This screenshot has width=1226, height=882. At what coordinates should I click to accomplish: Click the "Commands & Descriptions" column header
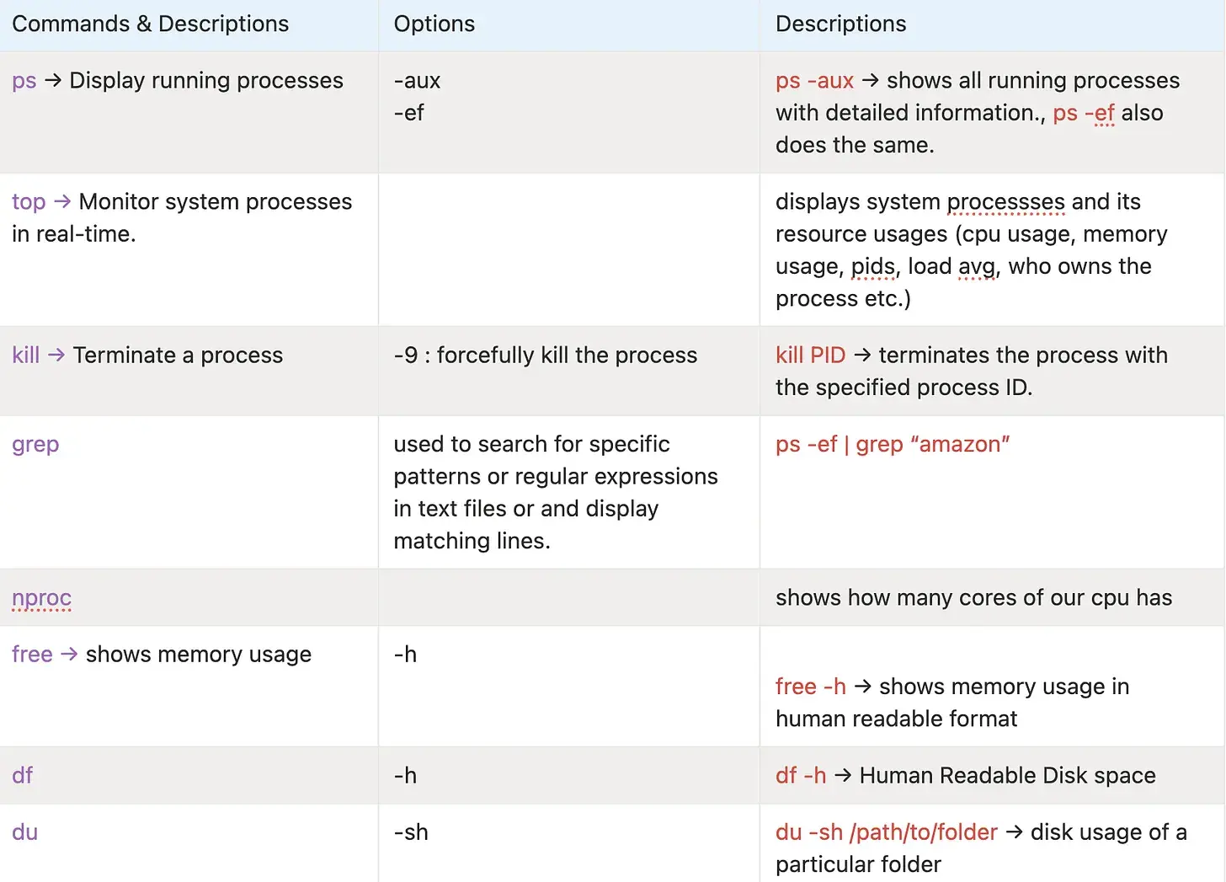tap(150, 24)
